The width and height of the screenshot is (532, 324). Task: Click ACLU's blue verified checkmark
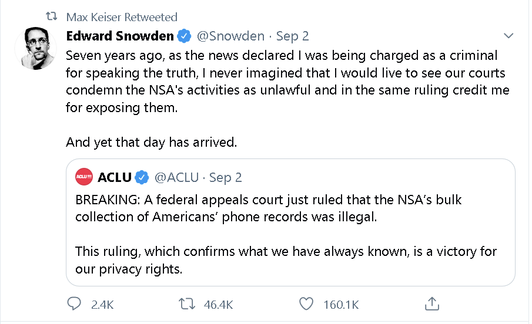[142, 177]
